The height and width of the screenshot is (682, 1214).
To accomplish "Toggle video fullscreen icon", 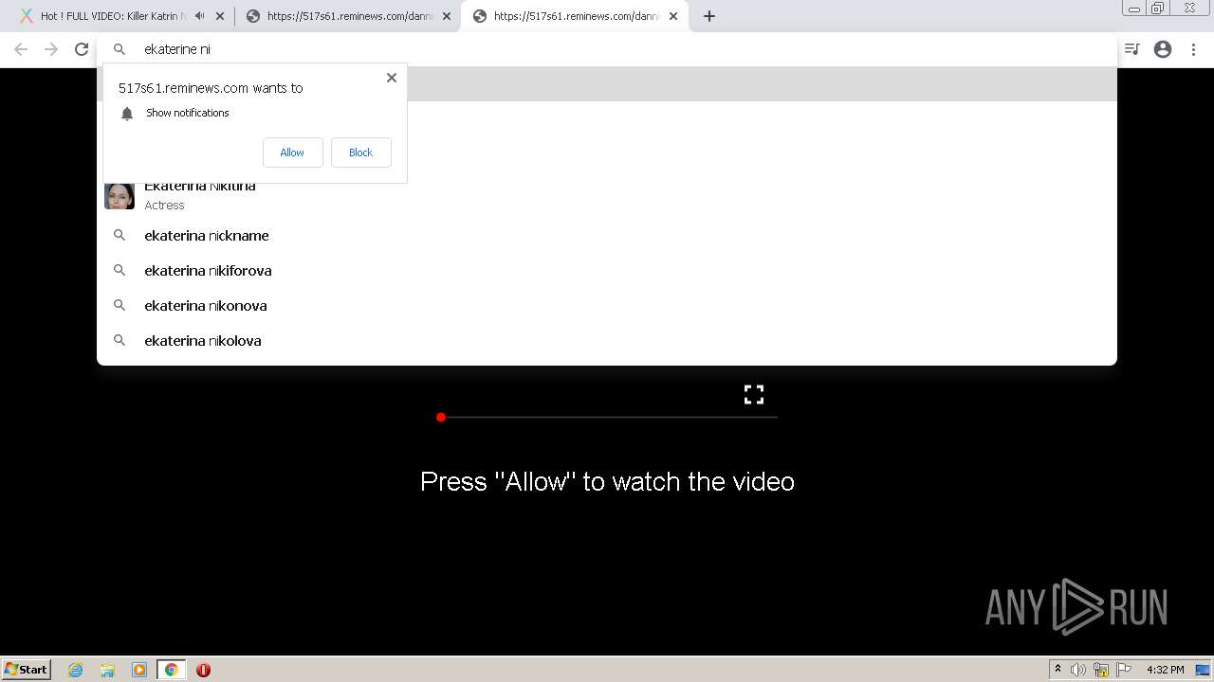I will pos(754,394).
